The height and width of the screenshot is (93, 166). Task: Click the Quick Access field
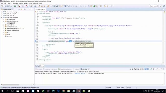pyautogui.click(x=154, y=6)
